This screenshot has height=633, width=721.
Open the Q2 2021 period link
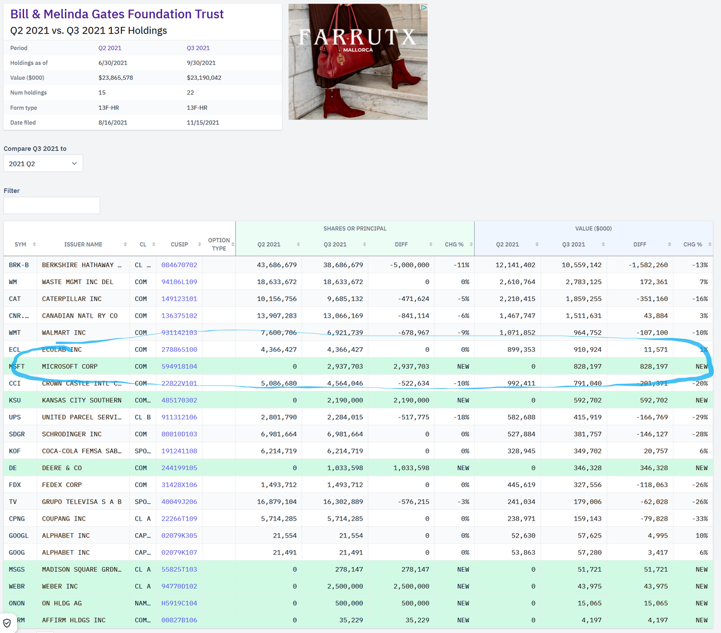(x=110, y=48)
